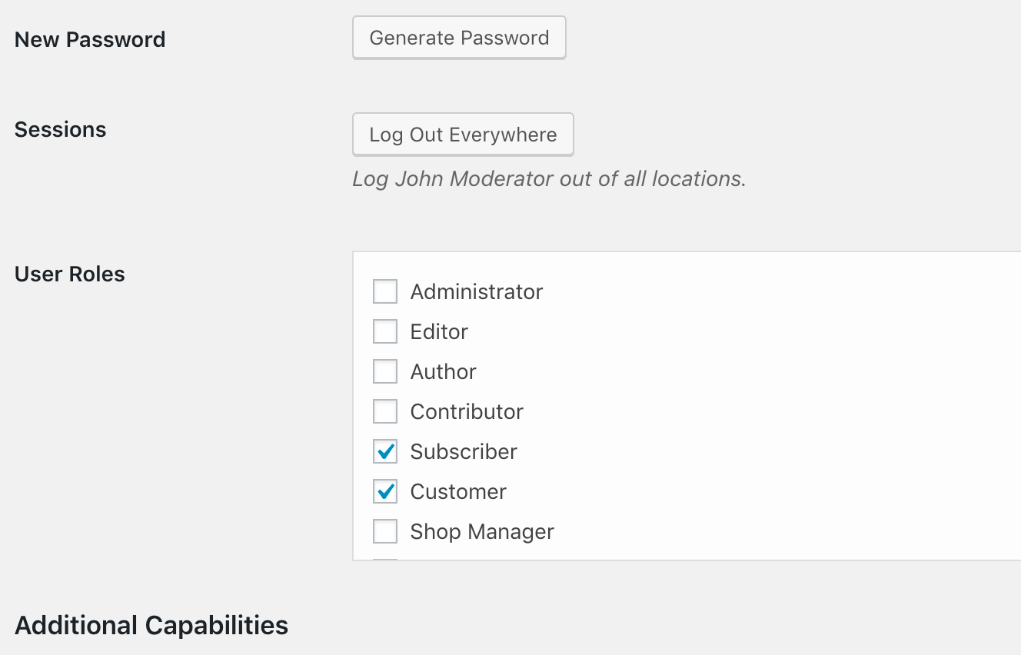
Task: Tick the Editor role checkbox
Action: point(385,331)
